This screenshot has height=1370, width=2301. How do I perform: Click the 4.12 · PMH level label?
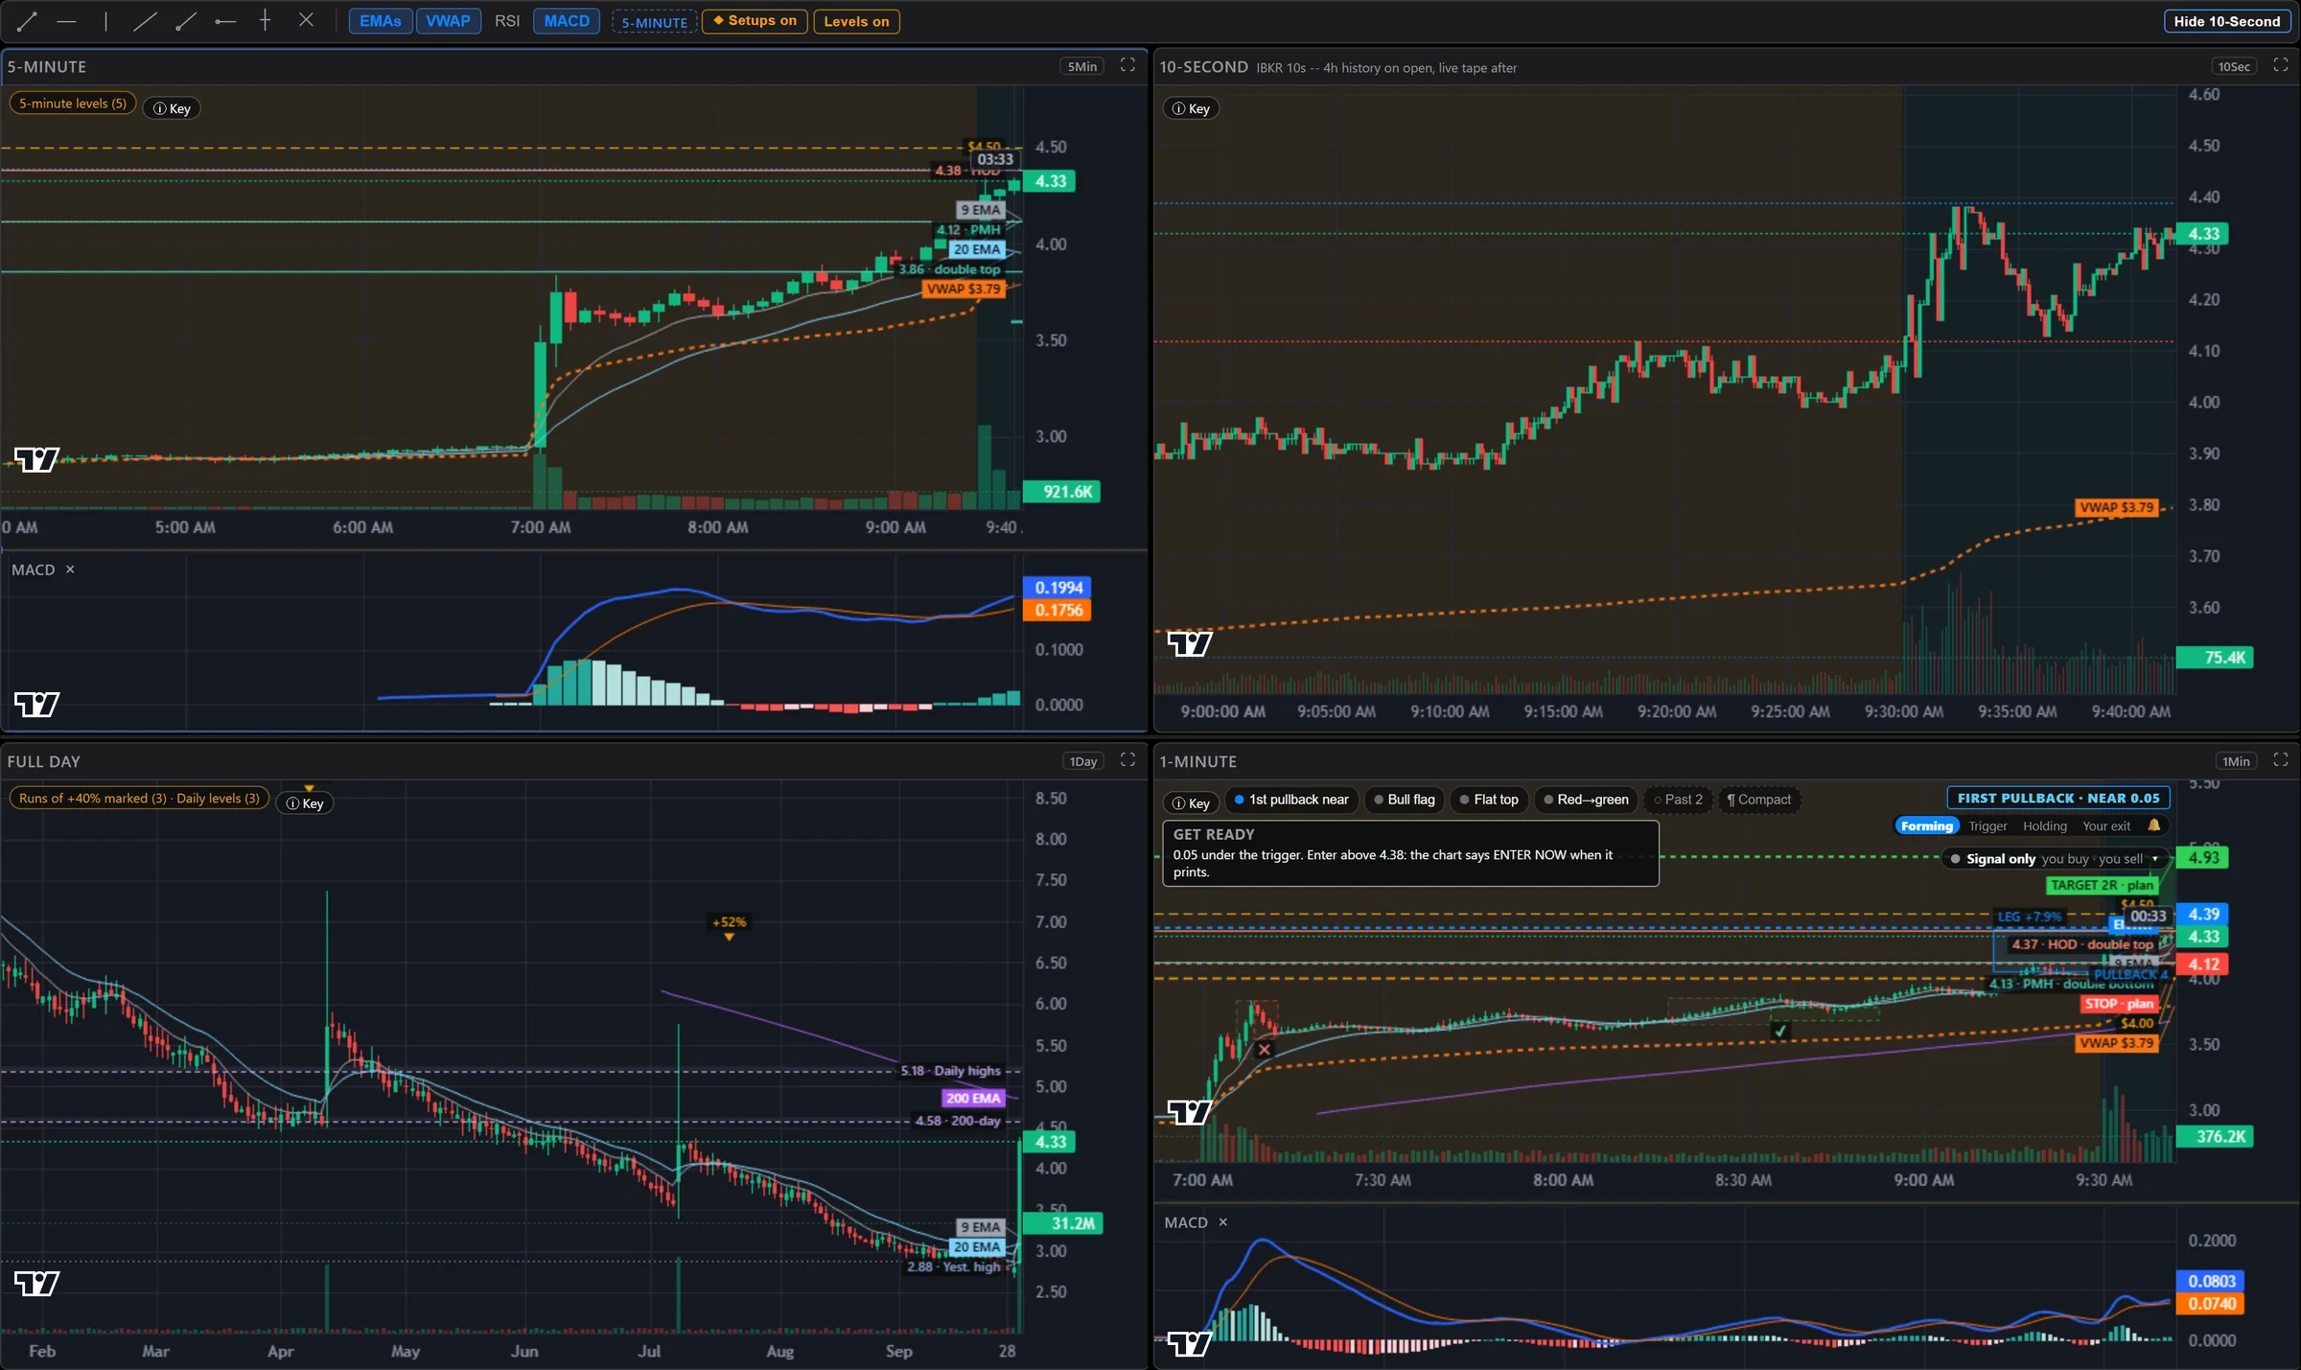pyautogui.click(x=968, y=230)
